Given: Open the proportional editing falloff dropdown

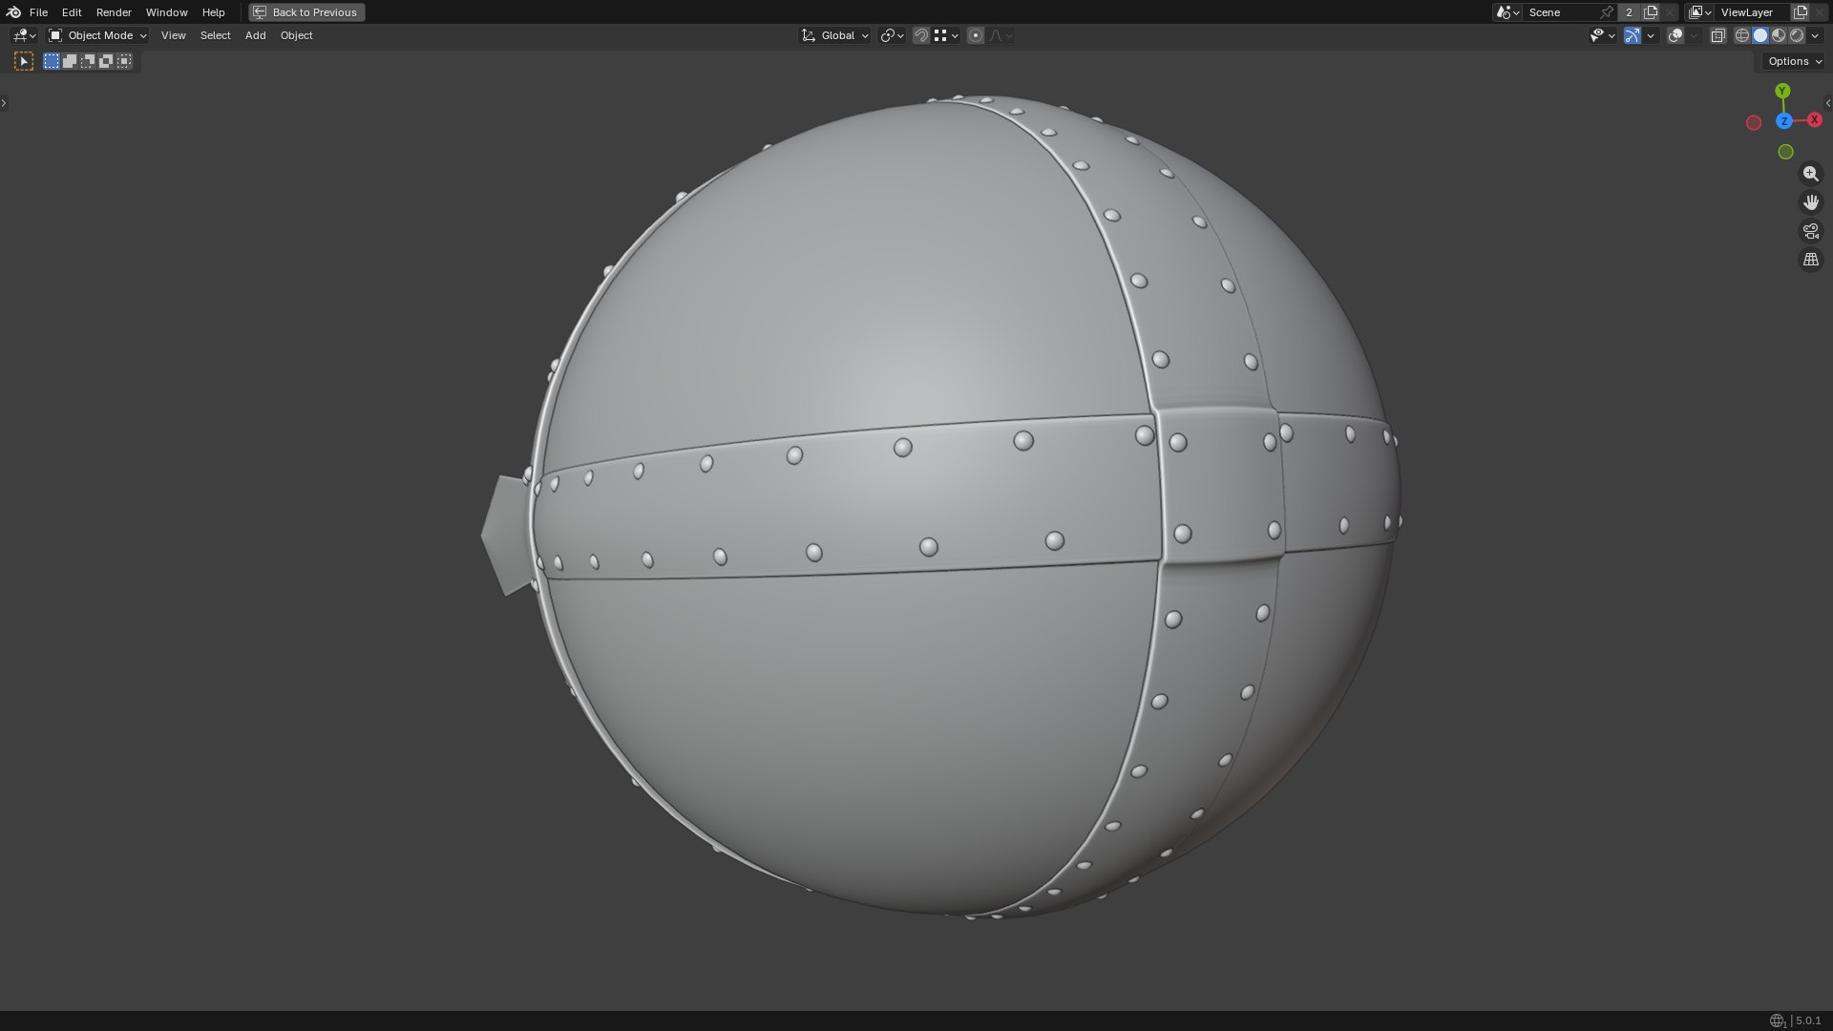Looking at the screenshot, I should click(1001, 35).
